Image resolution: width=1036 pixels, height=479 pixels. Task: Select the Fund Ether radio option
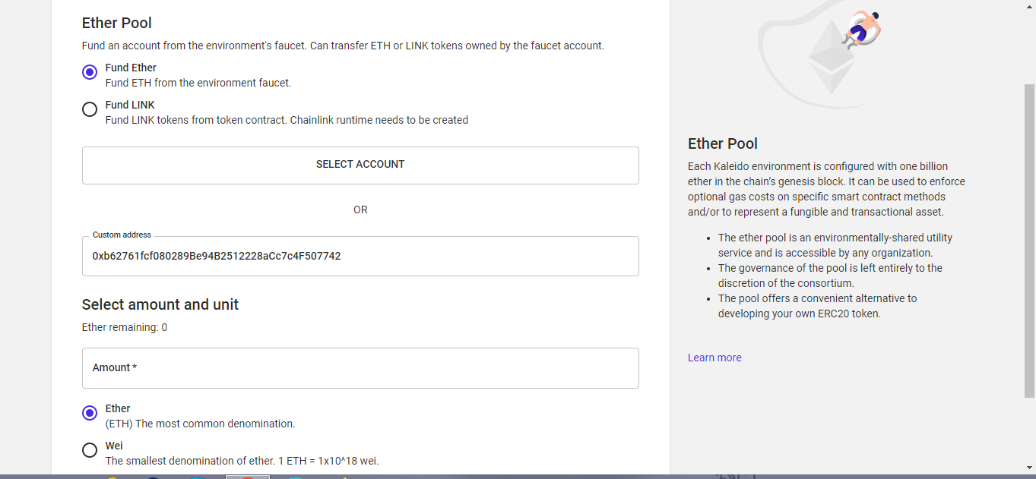point(90,72)
